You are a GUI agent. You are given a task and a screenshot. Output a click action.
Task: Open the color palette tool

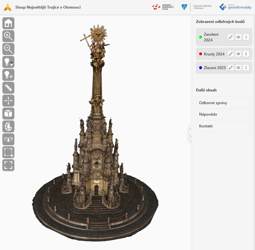8,126
